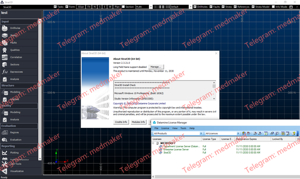Toggle the Strata visibility checkbox
The width and height of the screenshot is (300, 179).
[x=223, y=7]
